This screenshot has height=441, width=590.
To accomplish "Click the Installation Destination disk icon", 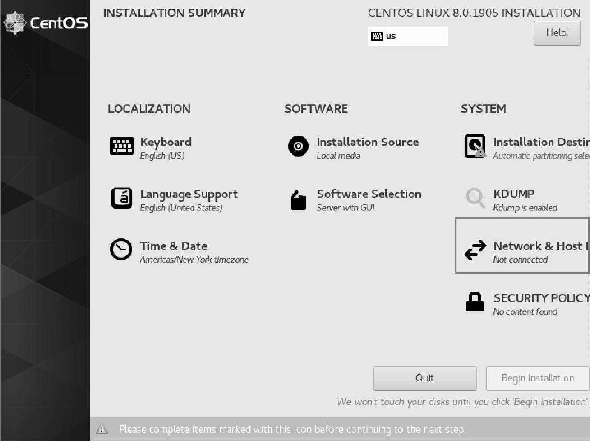I will pyautogui.click(x=475, y=146).
